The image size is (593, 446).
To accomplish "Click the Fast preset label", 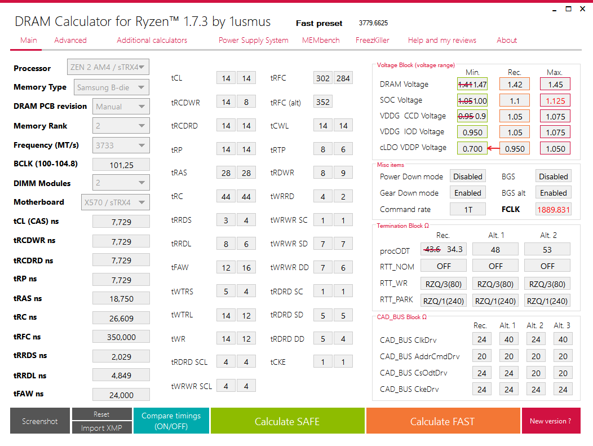I will pyautogui.click(x=319, y=23).
